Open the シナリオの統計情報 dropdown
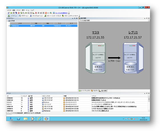Viewport: 162px width, 133px height. point(149,21)
